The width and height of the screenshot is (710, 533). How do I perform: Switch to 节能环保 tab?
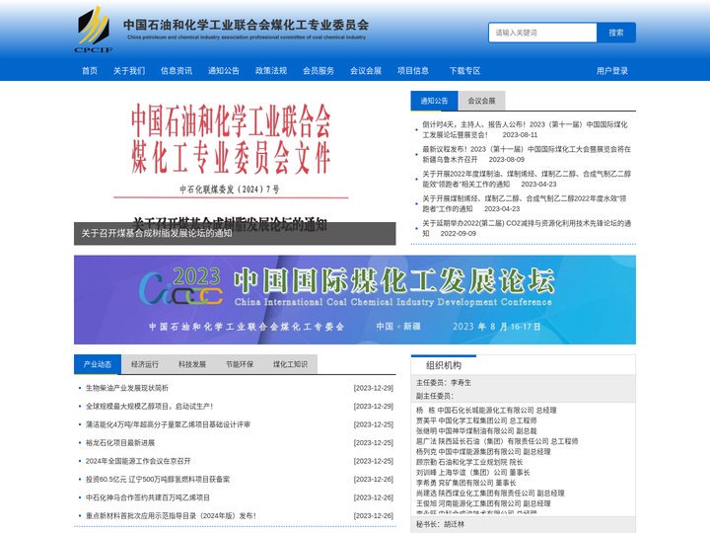click(240, 364)
